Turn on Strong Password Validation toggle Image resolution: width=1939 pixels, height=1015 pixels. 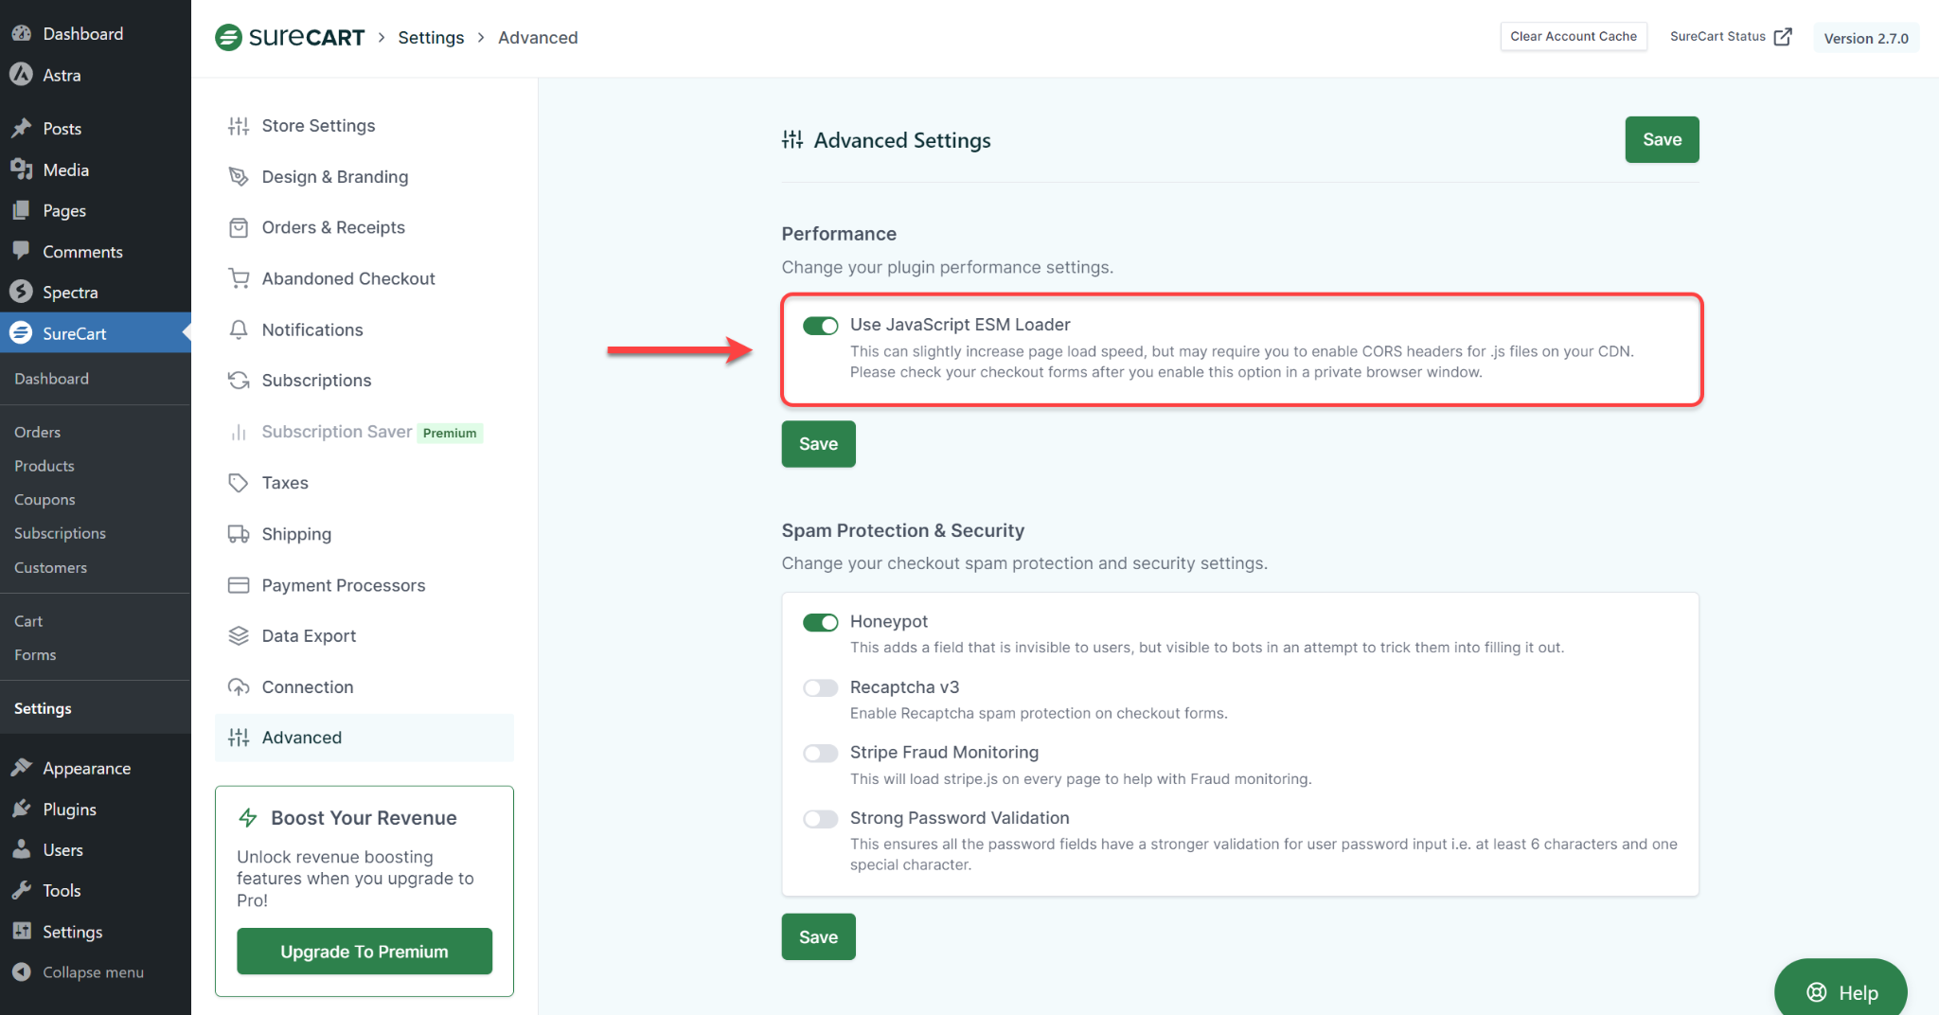point(820,819)
